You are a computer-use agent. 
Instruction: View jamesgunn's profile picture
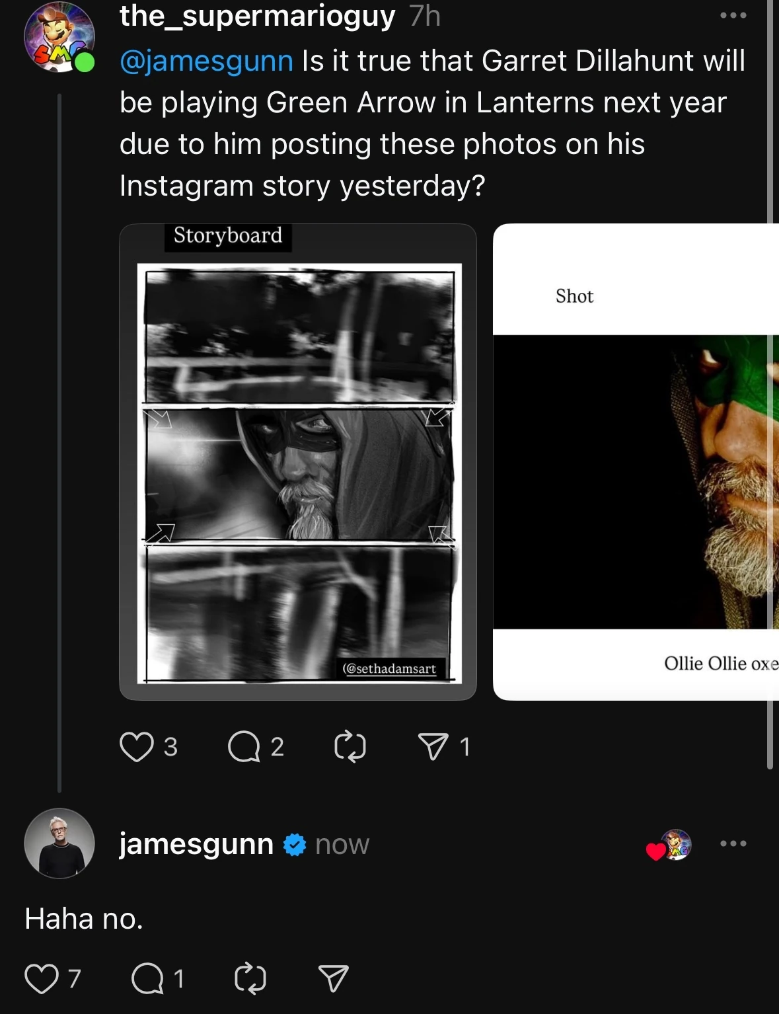pos(59,843)
